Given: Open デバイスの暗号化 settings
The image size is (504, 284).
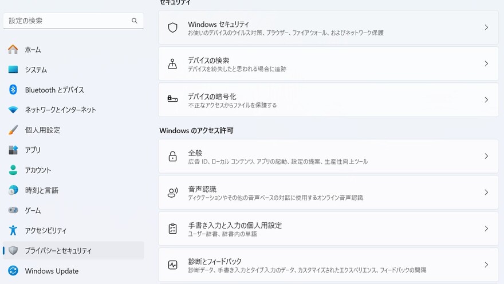Looking at the screenshot, I should (x=328, y=100).
